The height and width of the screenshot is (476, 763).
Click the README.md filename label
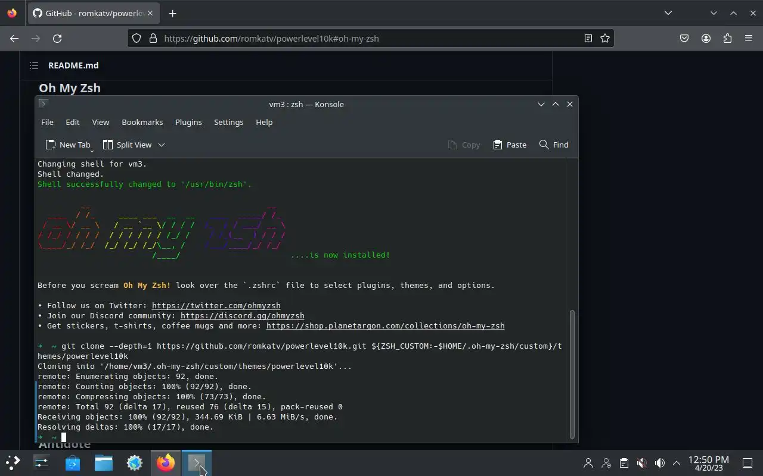click(x=73, y=65)
